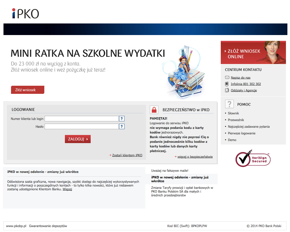This screenshot has height=232, width=290.
Task: Open Napisz do nas link
Action: click(x=241, y=78)
